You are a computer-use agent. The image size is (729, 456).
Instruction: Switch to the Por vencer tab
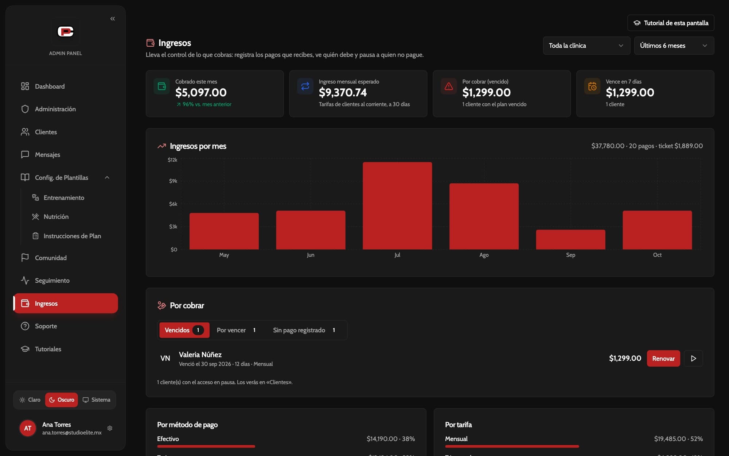236,330
